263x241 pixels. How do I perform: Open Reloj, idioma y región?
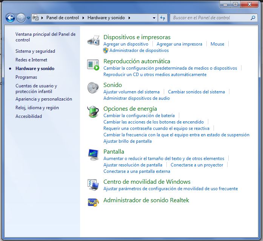coord(37,108)
